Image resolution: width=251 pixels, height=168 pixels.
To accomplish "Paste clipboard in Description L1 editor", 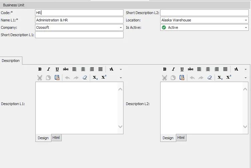I will coord(57,78).
